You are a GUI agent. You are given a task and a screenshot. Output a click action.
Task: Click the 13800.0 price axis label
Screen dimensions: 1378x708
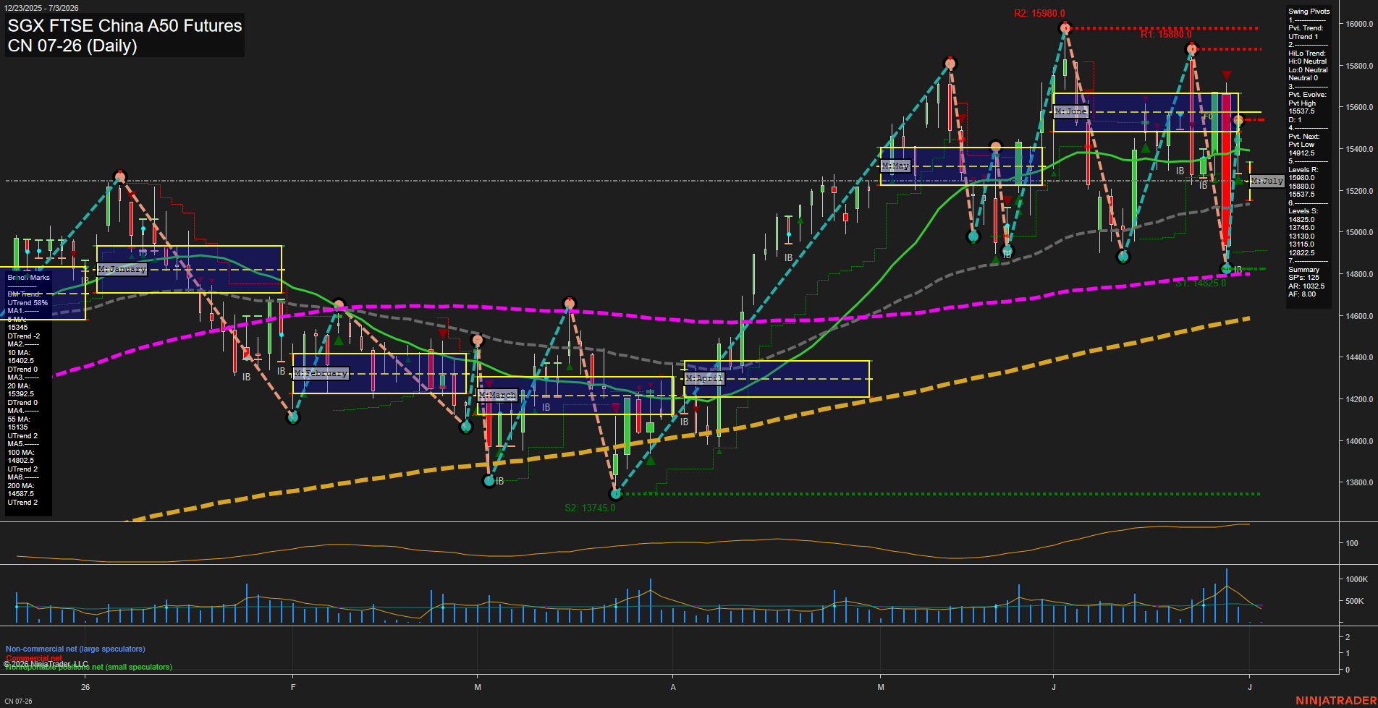click(1360, 483)
